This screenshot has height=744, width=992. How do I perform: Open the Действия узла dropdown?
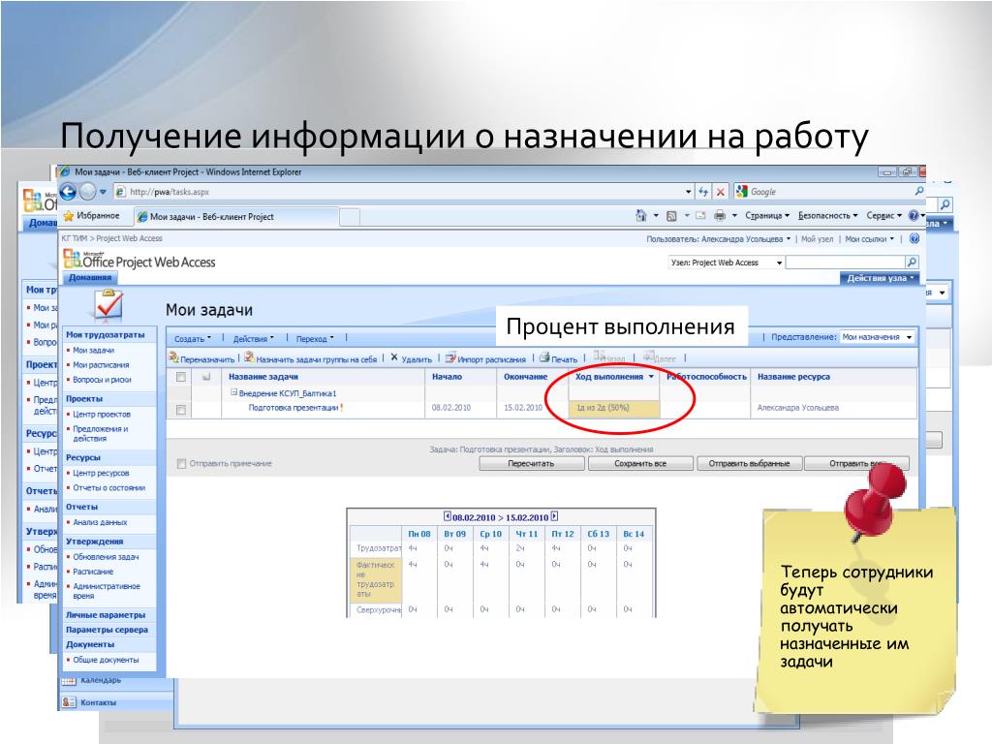[x=880, y=278]
